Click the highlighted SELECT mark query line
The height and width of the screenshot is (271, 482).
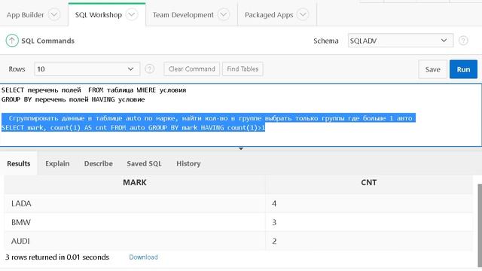point(133,127)
